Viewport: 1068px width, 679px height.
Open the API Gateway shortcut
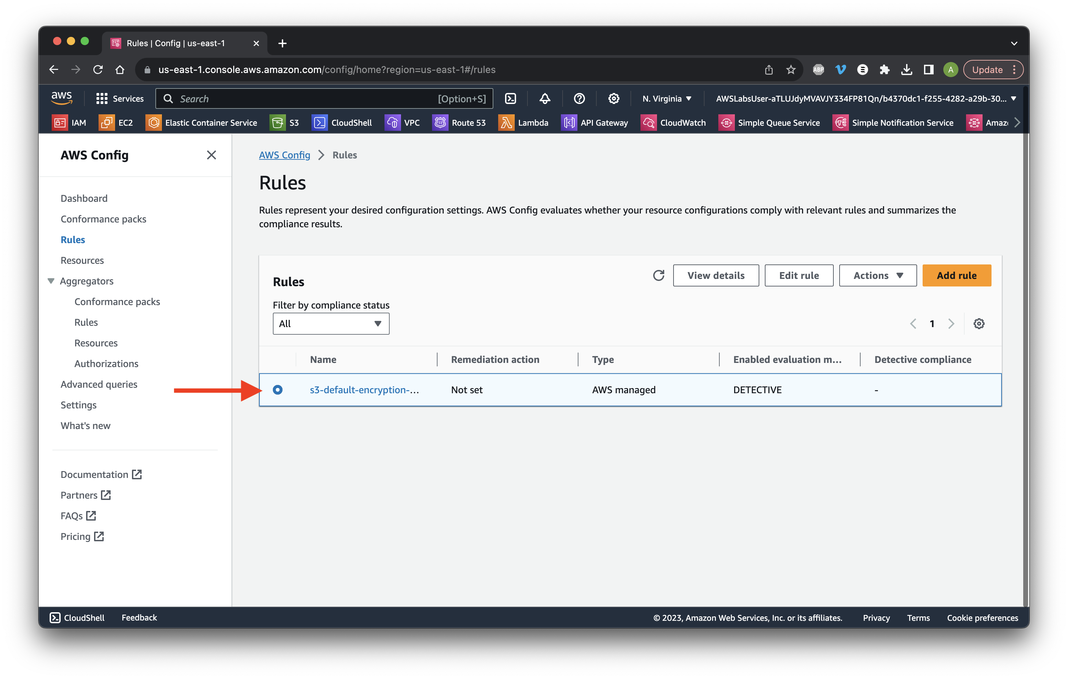[595, 123]
